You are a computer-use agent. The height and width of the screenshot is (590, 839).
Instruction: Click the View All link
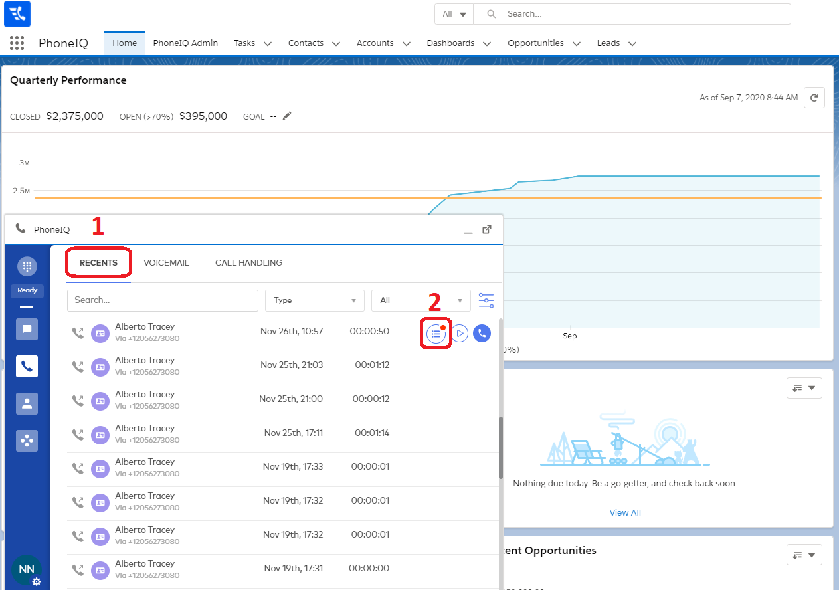point(625,513)
